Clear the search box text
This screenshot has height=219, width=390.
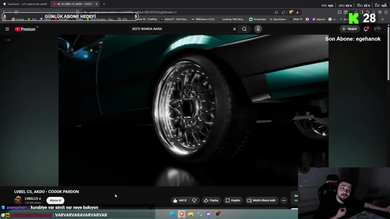(235, 29)
